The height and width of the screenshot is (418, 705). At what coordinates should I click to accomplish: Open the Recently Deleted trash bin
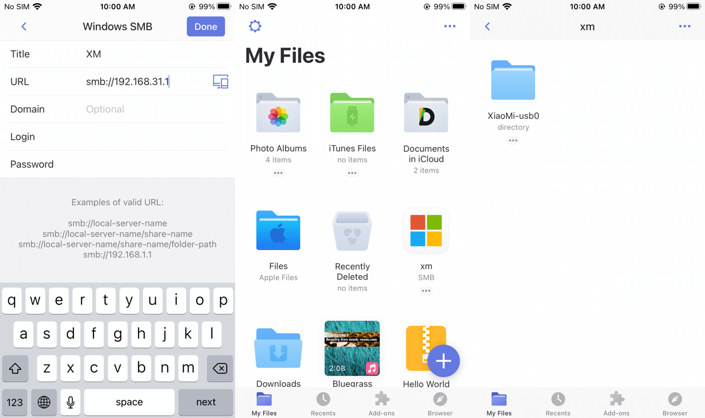(352, 232)
